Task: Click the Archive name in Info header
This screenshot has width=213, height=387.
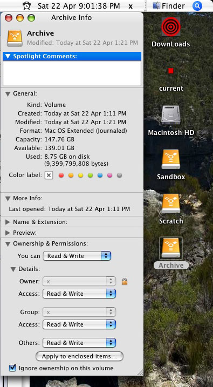Action: coord(40,33)
